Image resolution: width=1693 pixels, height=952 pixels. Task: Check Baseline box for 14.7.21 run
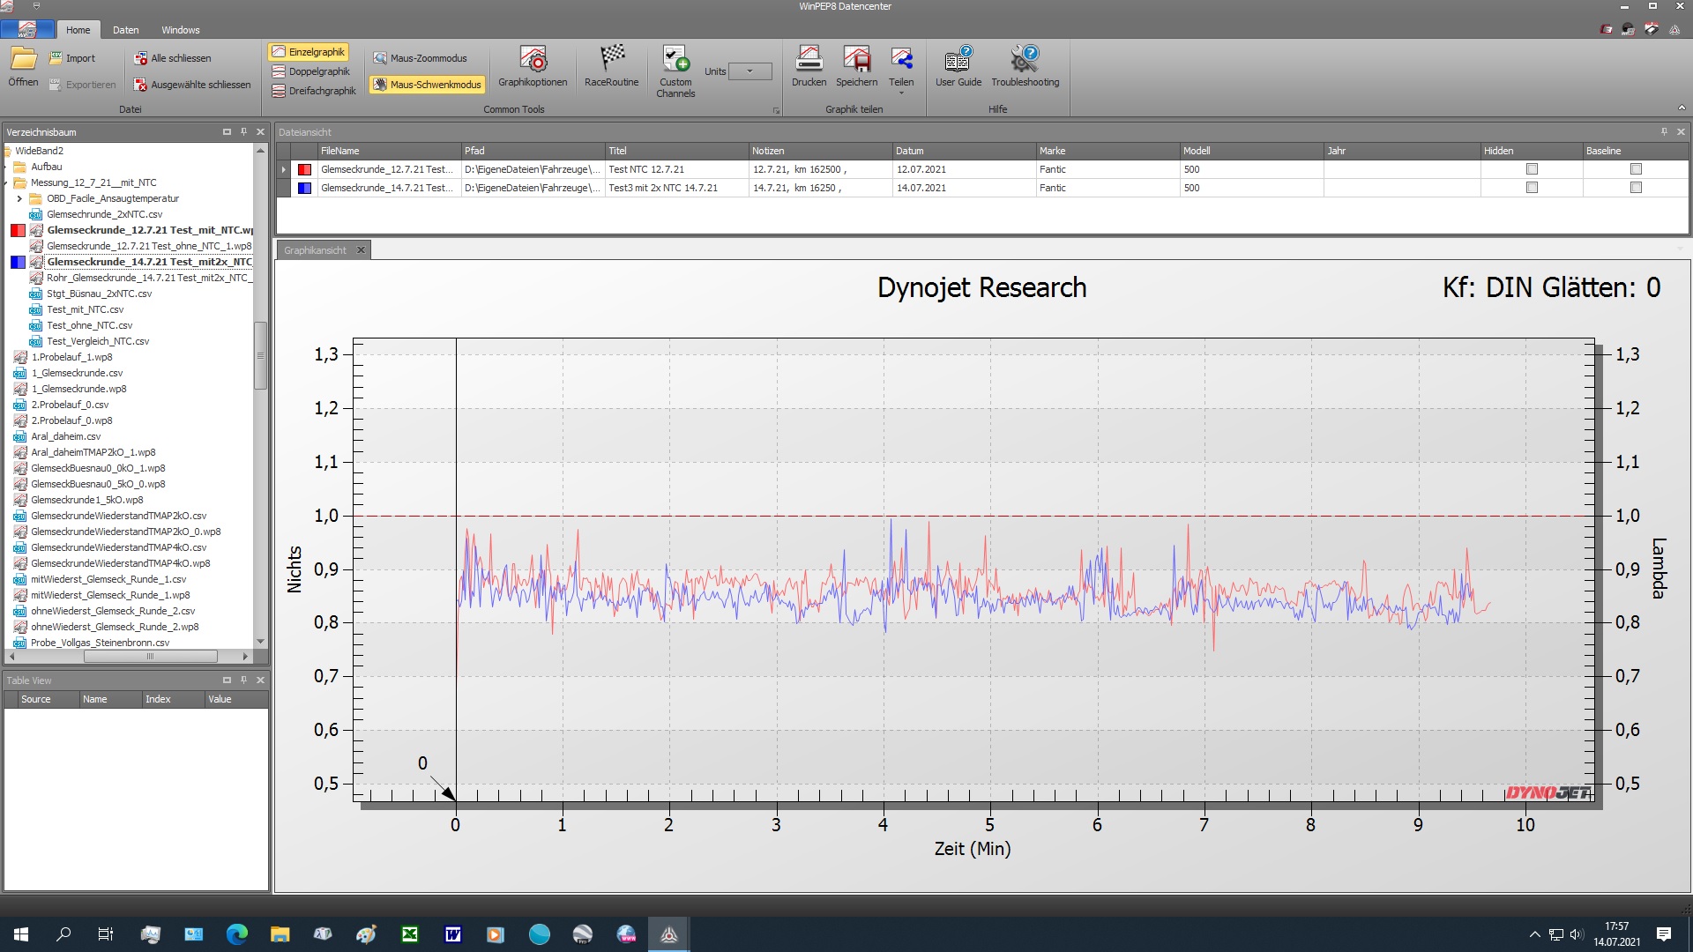click(x=1636, y=188)
